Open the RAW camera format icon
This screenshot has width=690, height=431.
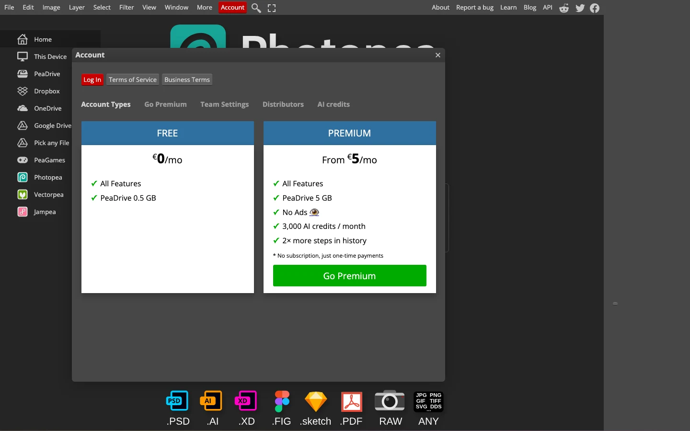click(x=390, y=401)
